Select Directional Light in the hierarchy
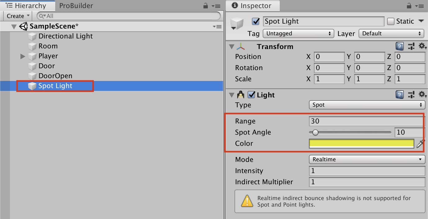 point(65,36)
